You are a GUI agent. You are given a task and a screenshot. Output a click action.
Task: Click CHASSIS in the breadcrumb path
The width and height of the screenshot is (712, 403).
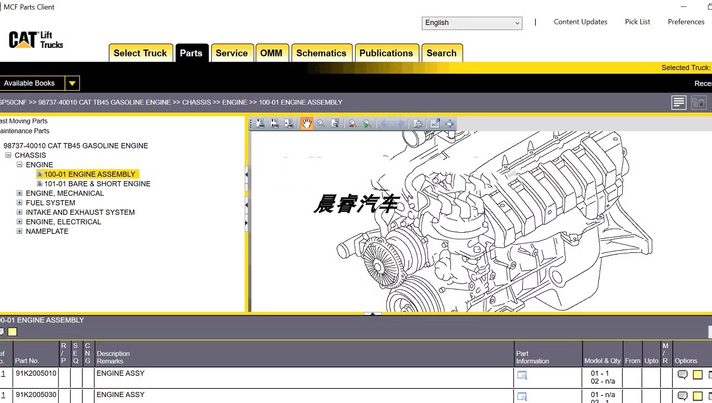(x=196, y=102)
